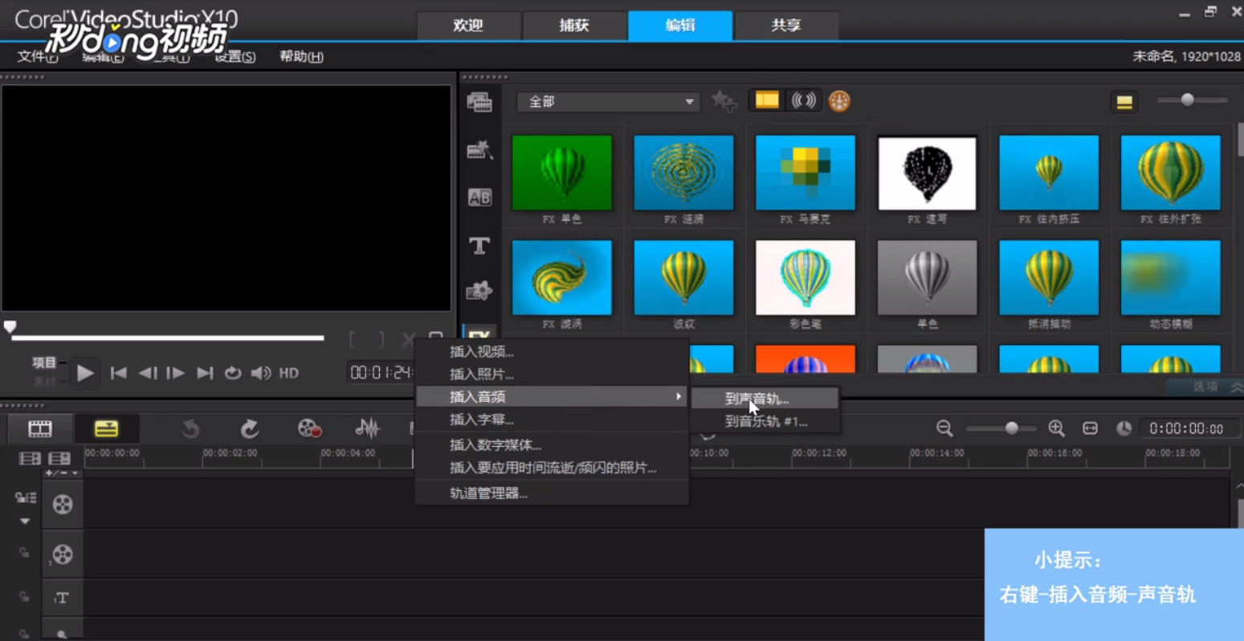Select 到音乐轨 #1... submenu item
1244x641 pixels.
click(x=765, y=421)
